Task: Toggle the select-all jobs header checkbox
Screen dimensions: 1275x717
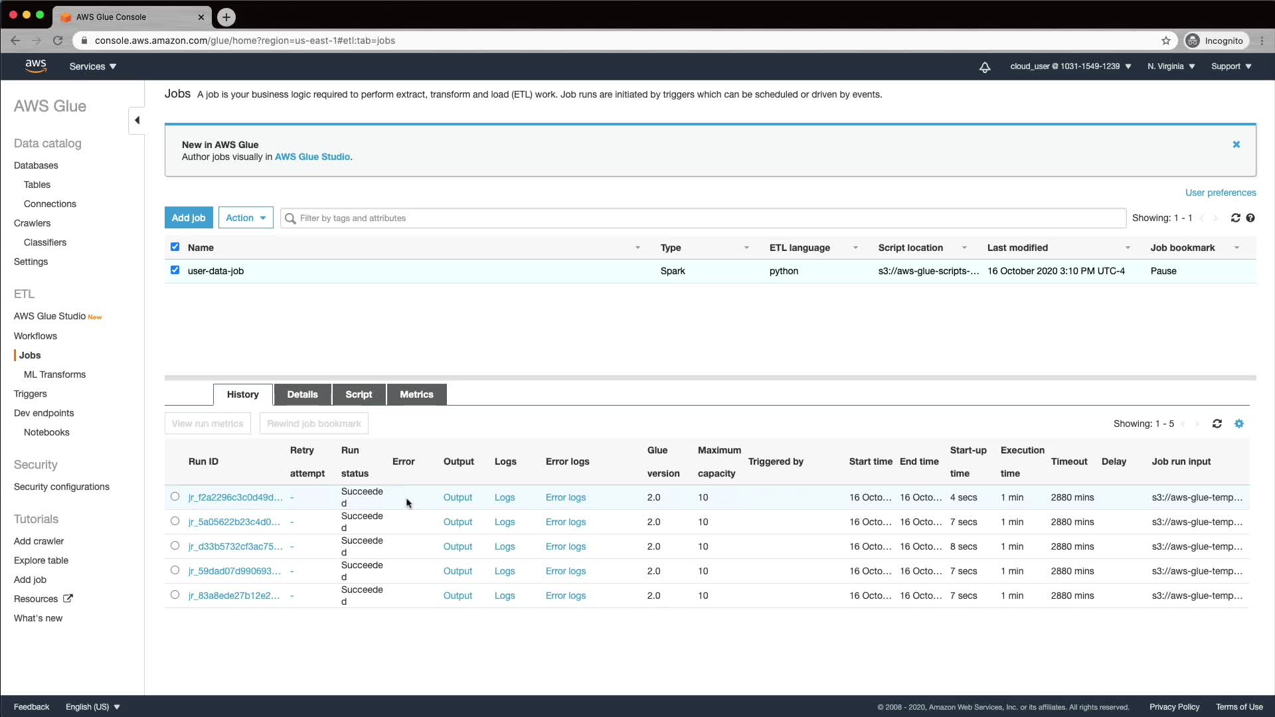Action: coord(175,247)
